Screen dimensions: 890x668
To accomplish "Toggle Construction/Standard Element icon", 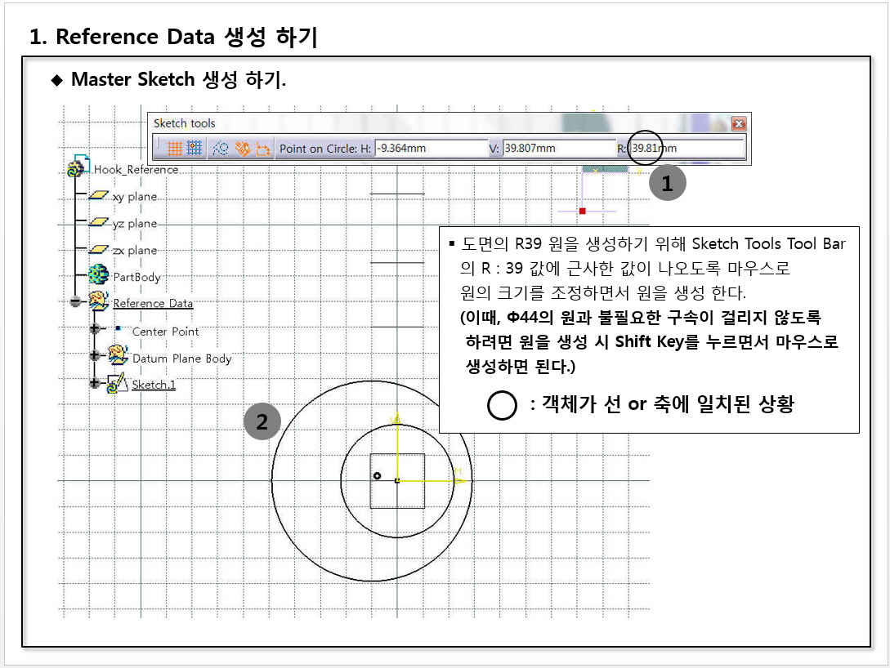I will [219, 149].
